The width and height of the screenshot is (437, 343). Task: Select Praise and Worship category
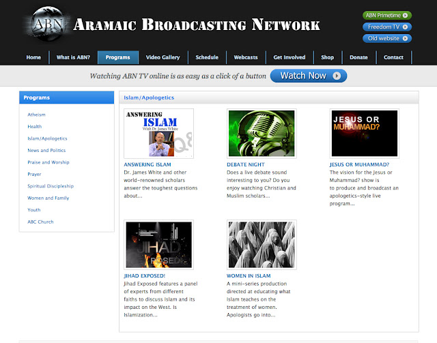click(48, 162)
